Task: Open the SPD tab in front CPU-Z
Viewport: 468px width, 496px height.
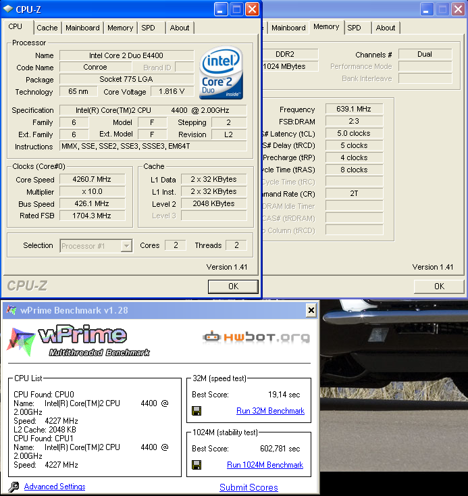Action: coord(148,28)
